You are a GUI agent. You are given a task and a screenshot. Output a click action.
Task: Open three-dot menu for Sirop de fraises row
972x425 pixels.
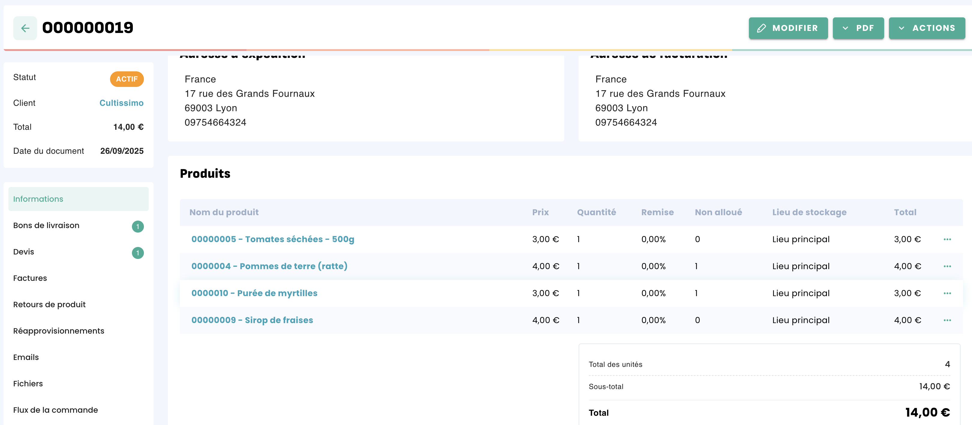pyautogui.click(x=947, y=320)
